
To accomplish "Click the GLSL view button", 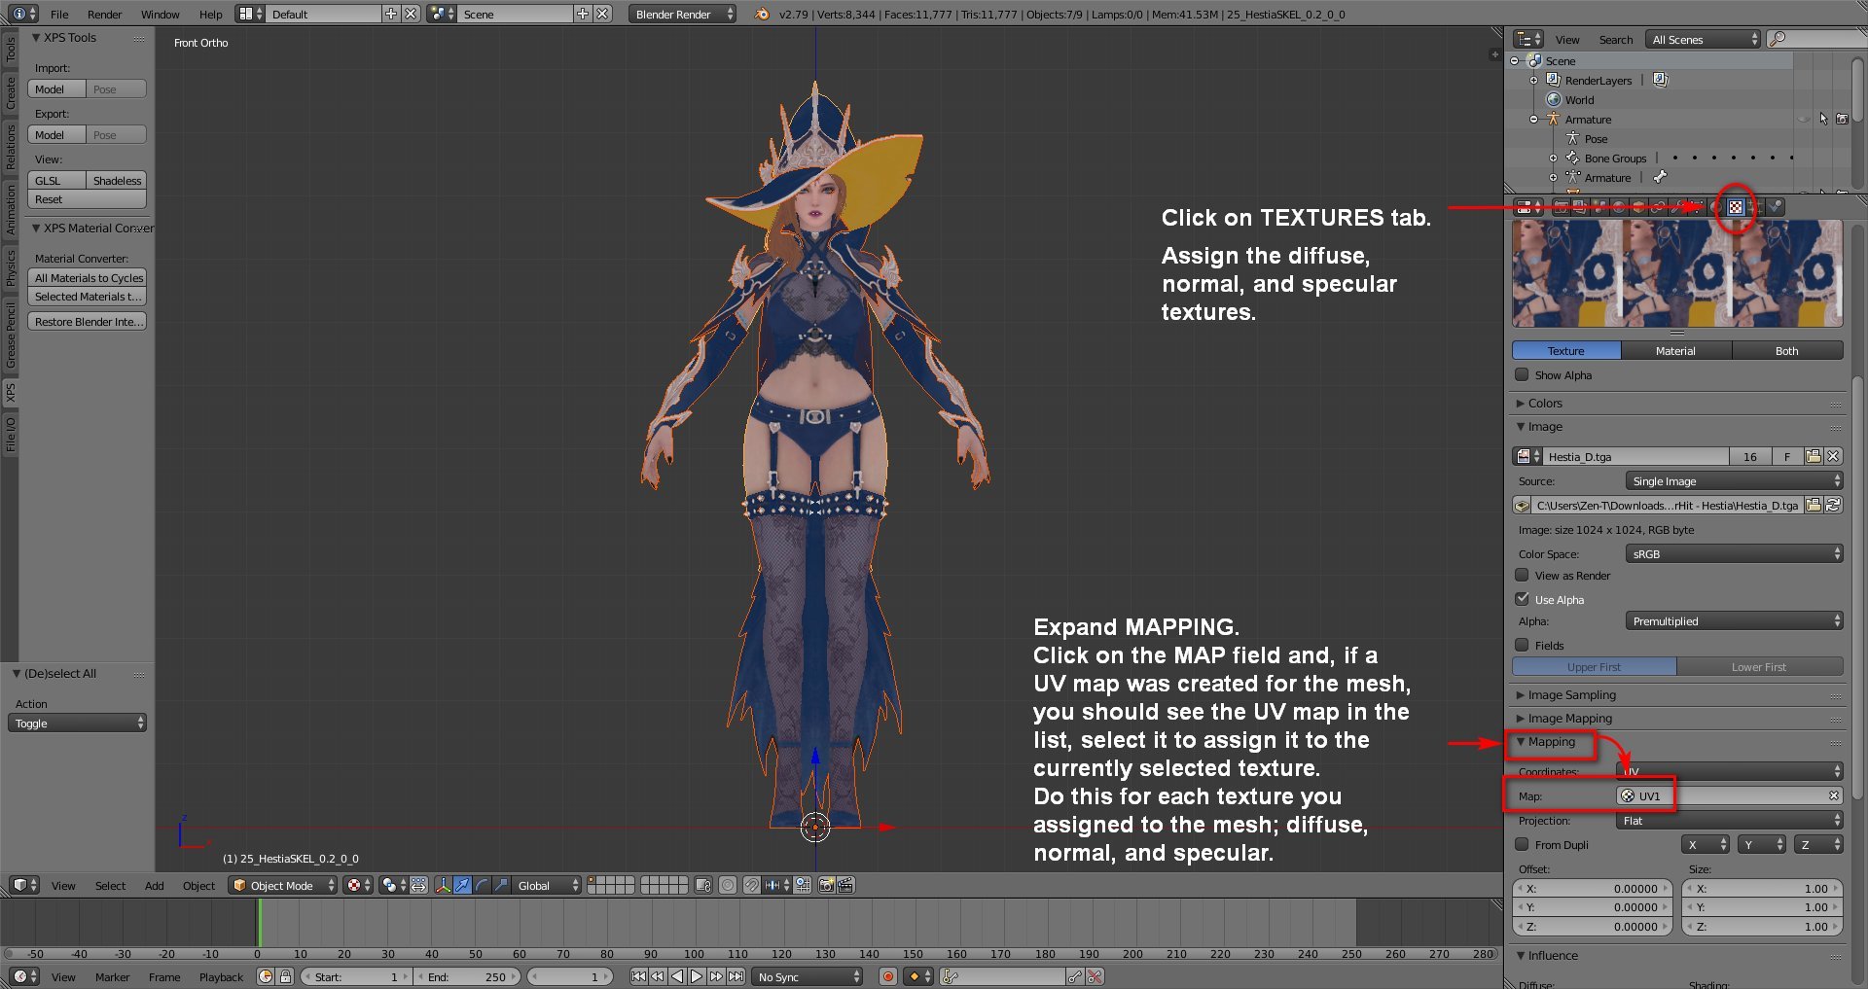I will pyautogui.click(x=56, y=180).
